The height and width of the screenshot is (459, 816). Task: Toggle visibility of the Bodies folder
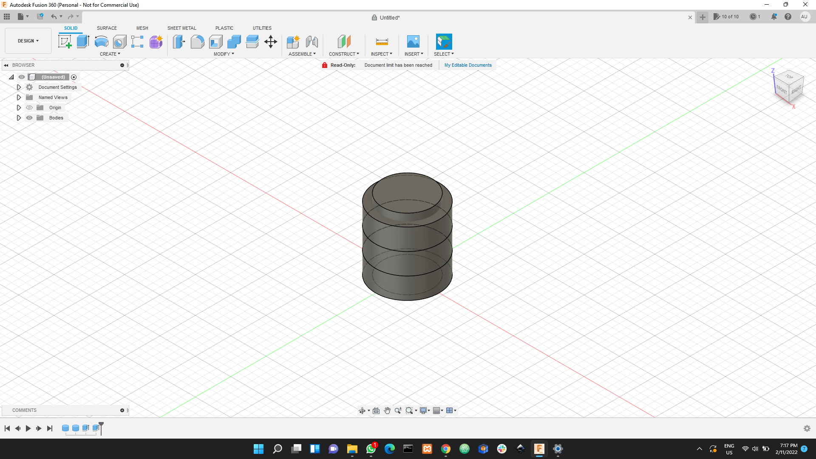29,118
